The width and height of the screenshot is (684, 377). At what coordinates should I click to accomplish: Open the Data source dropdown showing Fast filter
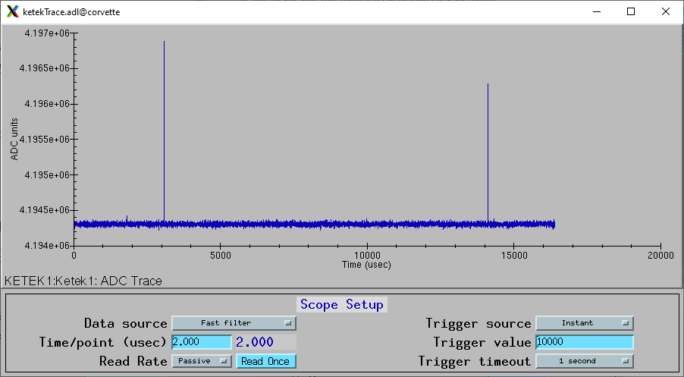click(234, 323)
